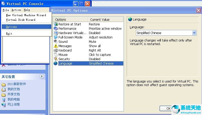
Task: Select the Messages row
Action: tap(65, 46)
